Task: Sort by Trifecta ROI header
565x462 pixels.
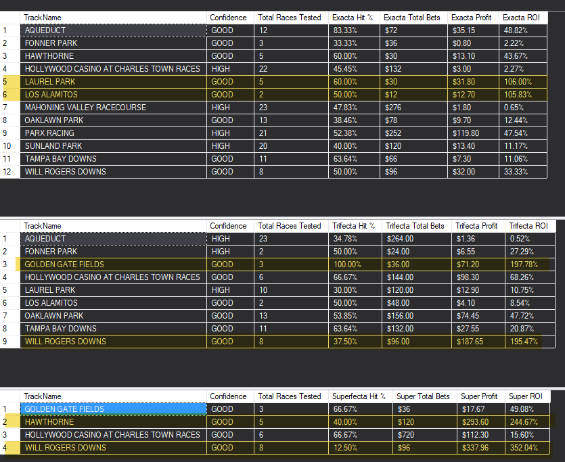Action: 530,226
